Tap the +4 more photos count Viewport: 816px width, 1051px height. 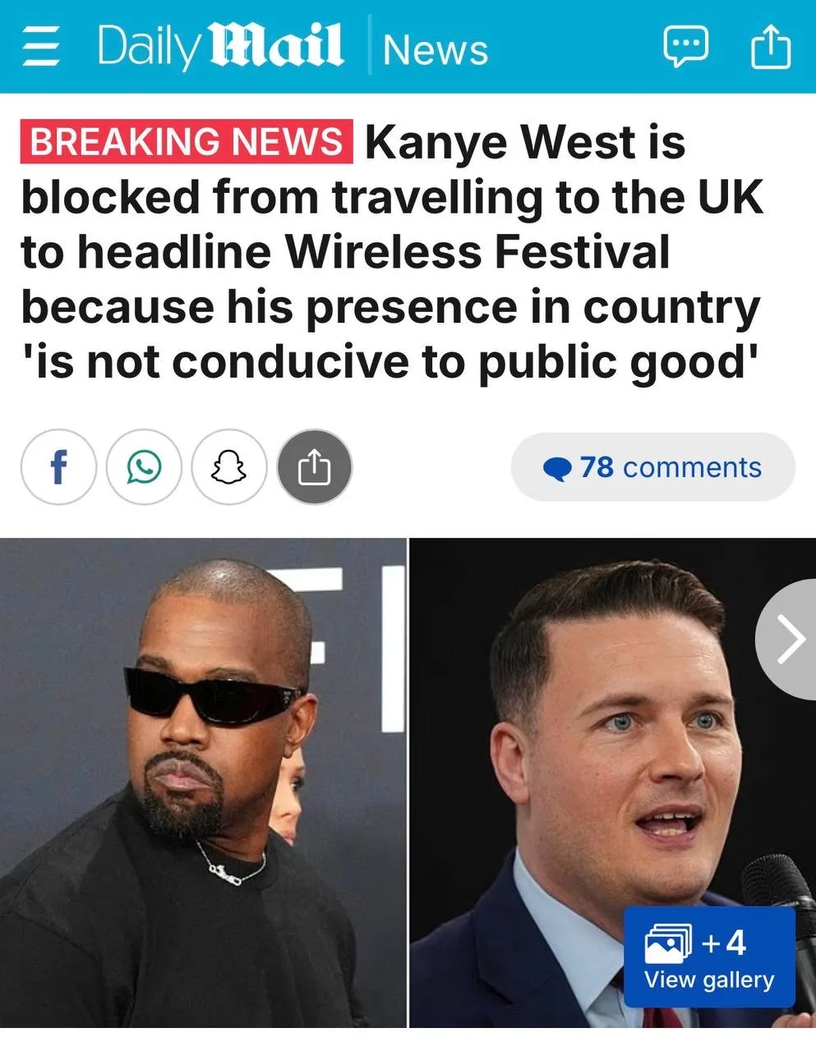(724, 943)
